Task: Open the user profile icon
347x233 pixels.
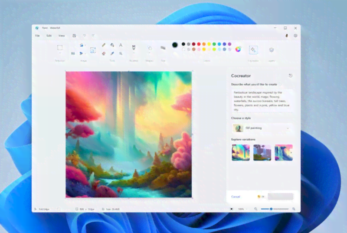Action: pos(287,36)
